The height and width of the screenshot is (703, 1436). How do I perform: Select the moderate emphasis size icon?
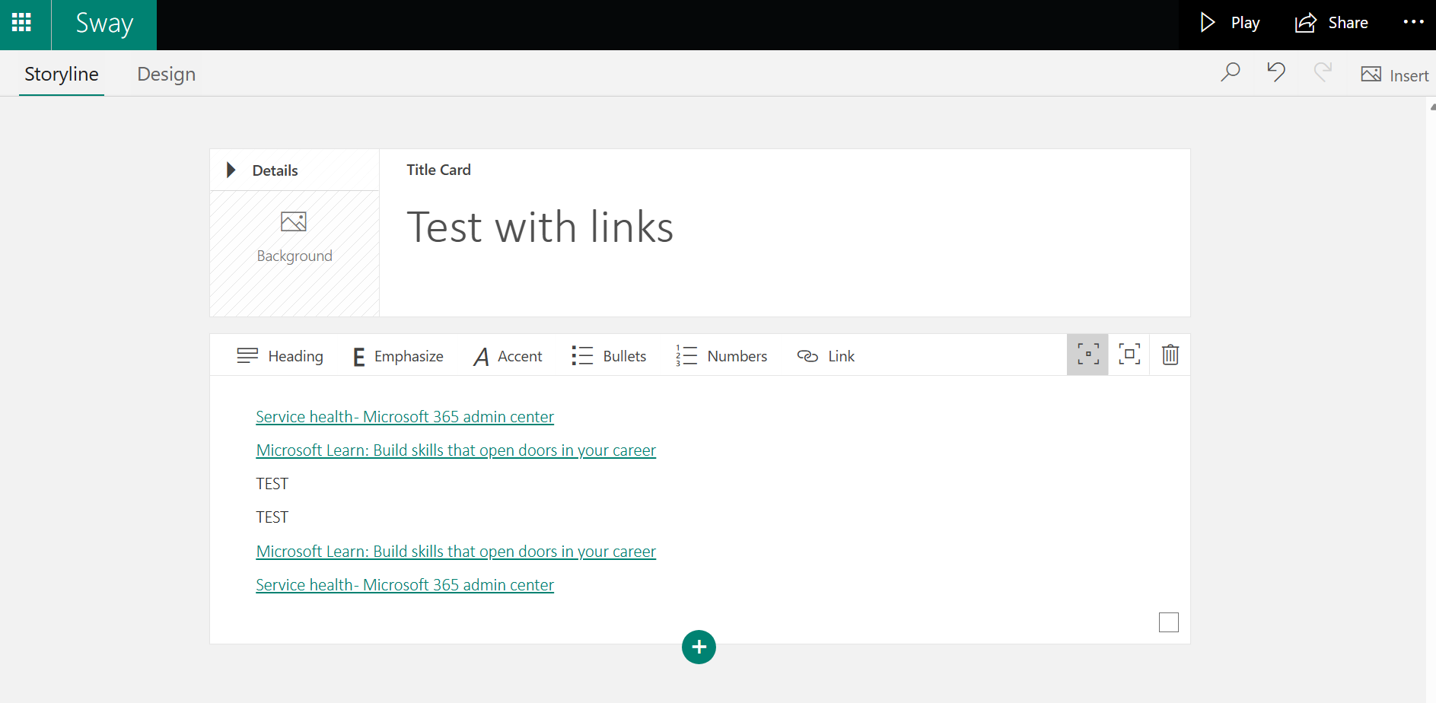point(1129,355)
